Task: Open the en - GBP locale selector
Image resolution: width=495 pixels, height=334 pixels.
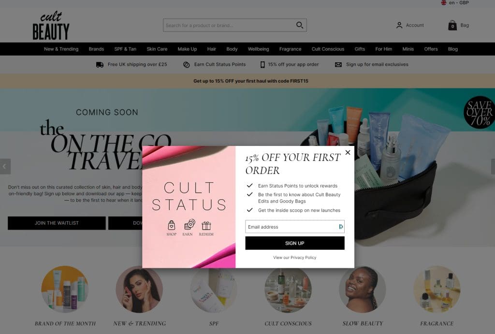Action: [455, 2]
